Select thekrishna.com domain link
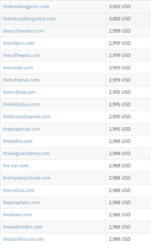This screenshot has height=245, width=151. point(19,92)
